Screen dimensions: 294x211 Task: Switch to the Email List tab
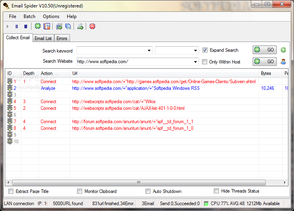pyautogui.click(x=43, y=38)
